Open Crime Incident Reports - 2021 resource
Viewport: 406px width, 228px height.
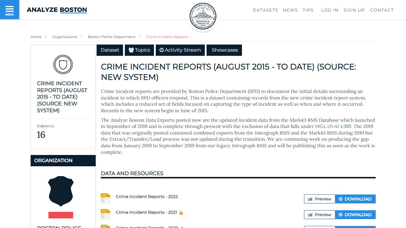[x=146, y=212]
